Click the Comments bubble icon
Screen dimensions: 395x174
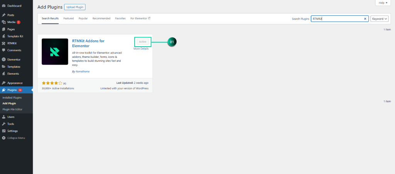click(x=4, y=50)
